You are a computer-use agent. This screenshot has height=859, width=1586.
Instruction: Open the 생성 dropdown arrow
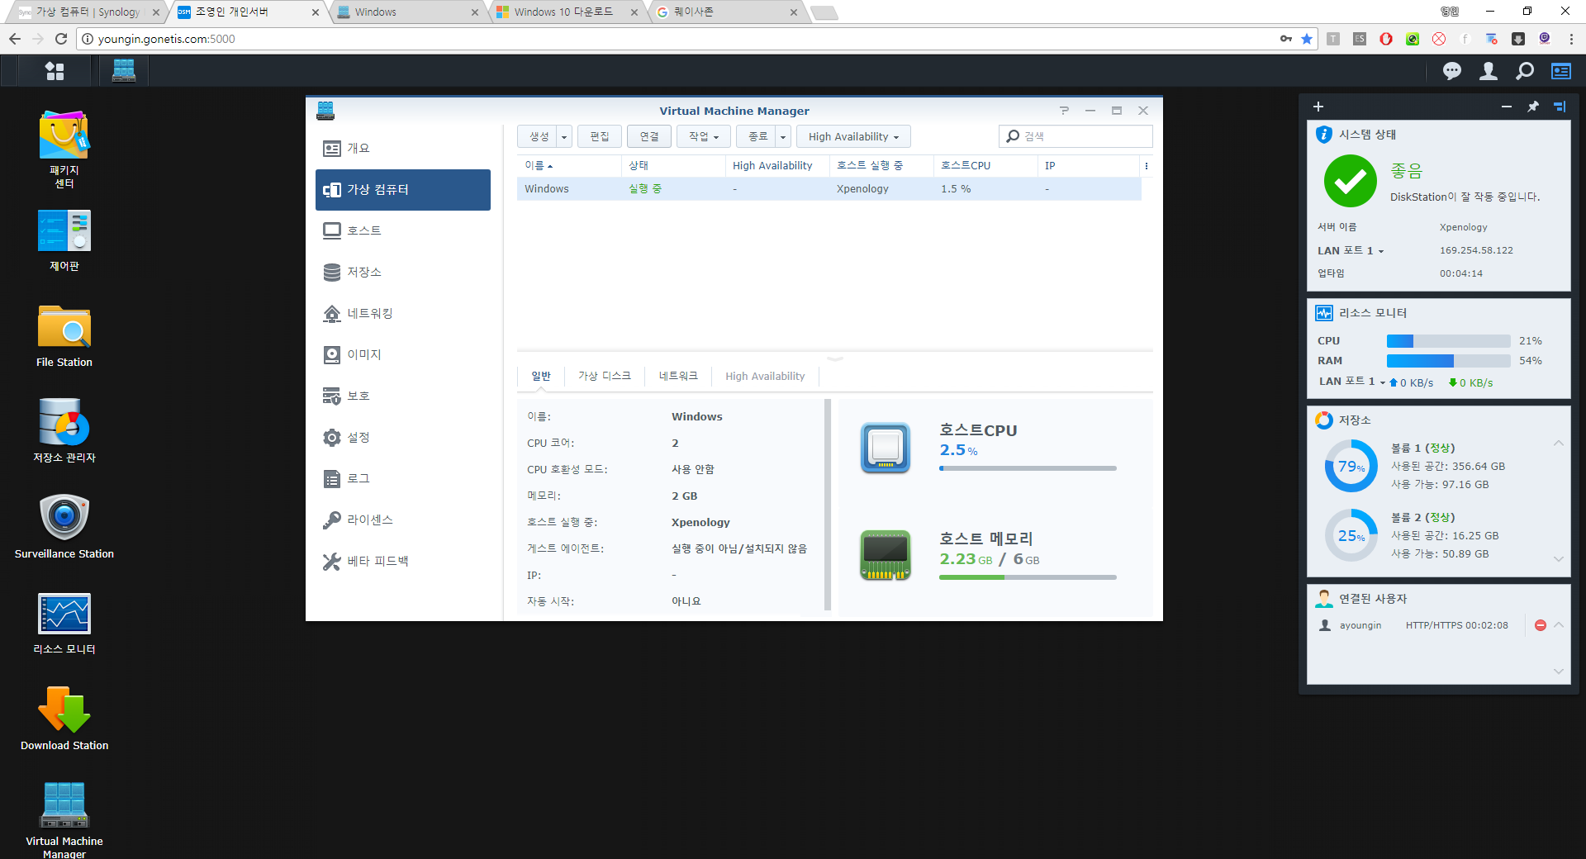(x=563, y=136)
